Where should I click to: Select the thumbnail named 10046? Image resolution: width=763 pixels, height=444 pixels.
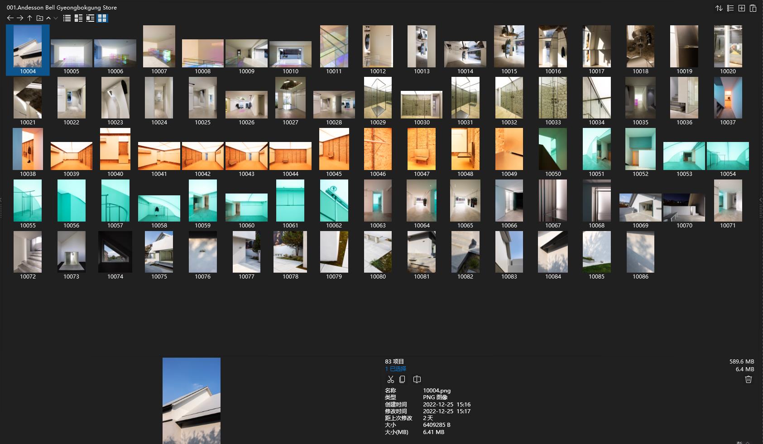[x=377, y=149]
